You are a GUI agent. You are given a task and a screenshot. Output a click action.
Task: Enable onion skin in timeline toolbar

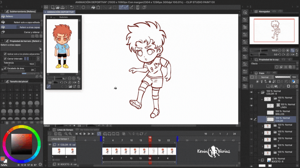[124, 134]
